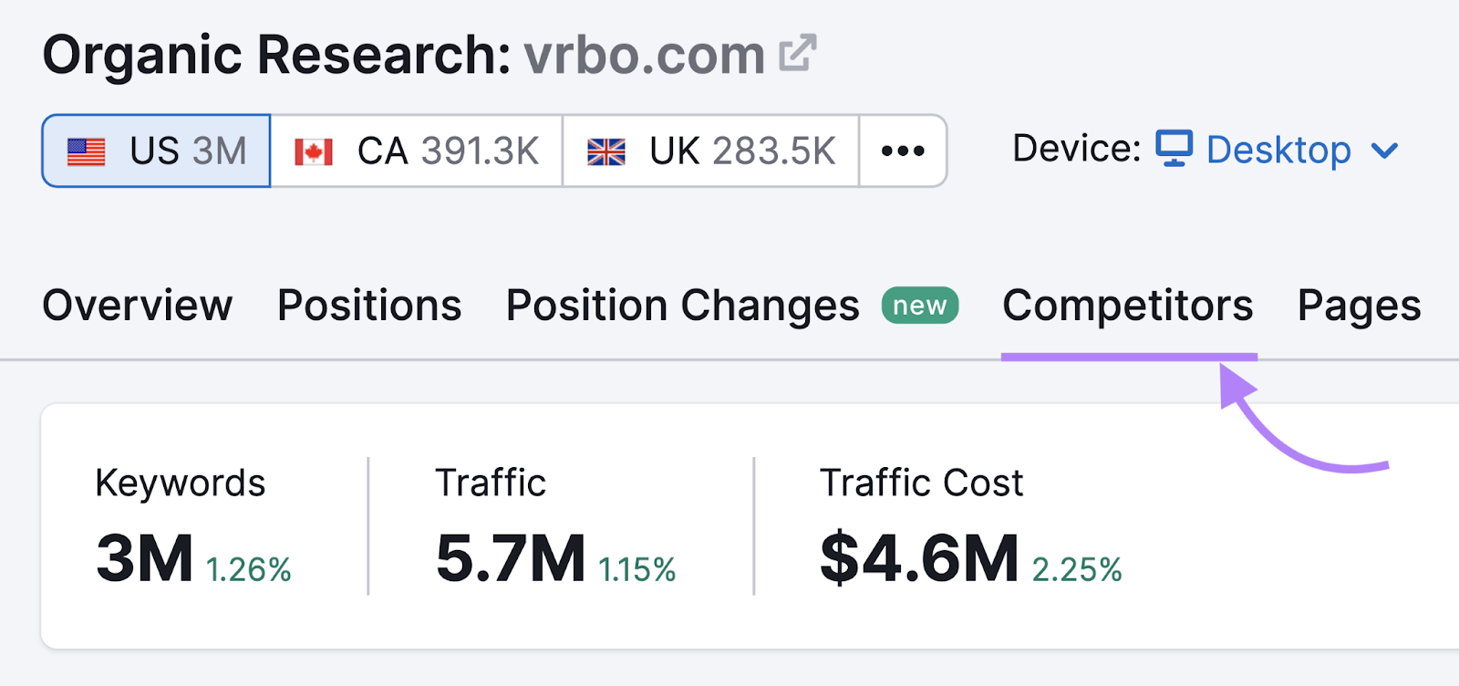
Task: Click the UK flag icon
Action: tap(606, 151)
